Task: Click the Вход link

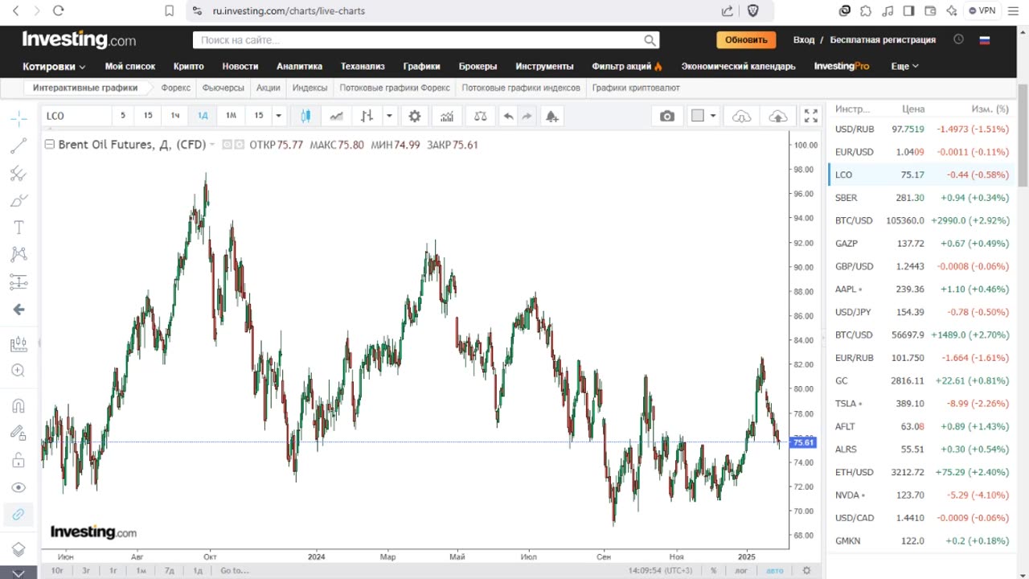Action: (804, 39)
